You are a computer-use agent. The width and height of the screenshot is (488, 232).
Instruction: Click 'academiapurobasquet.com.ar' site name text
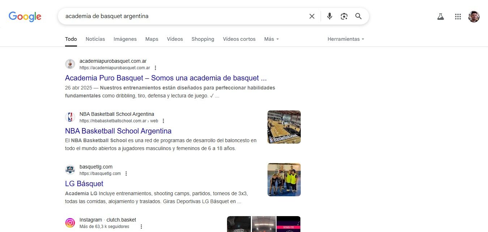click(x=113, y=61)
